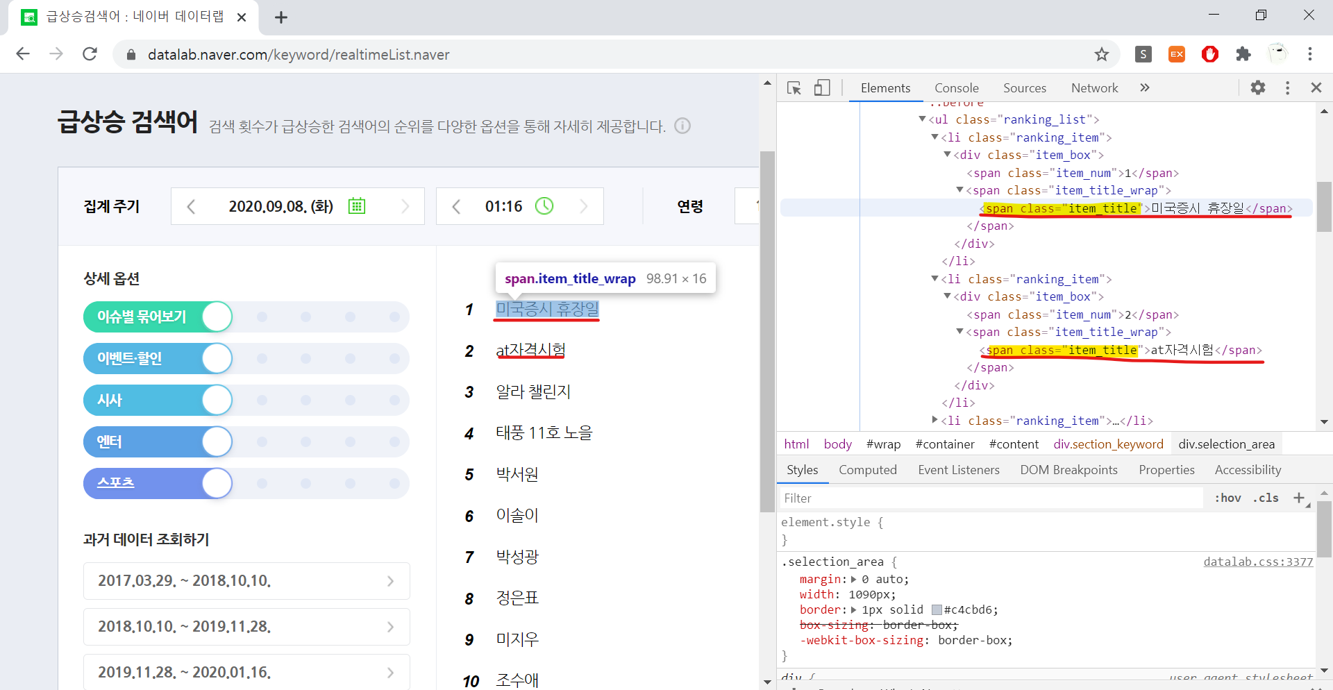View site security lock info

point(131,54)
